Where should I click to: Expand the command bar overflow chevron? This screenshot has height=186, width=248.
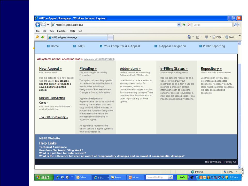pyautogui.click(x=240, y=35)
